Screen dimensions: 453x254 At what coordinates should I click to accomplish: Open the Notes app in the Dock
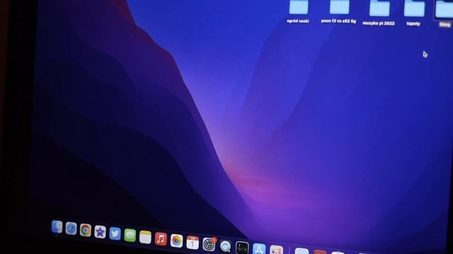pyautogui.click(x=145, y=237)
